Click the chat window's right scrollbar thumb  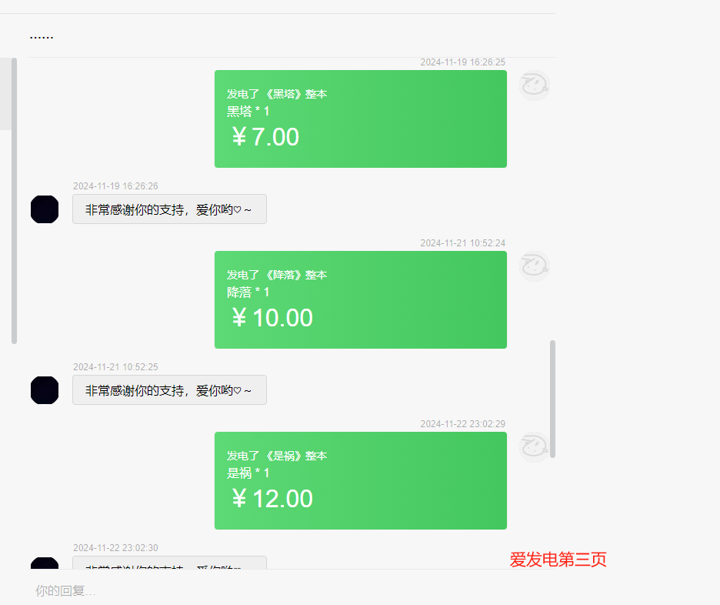click(x=552, y=399)
